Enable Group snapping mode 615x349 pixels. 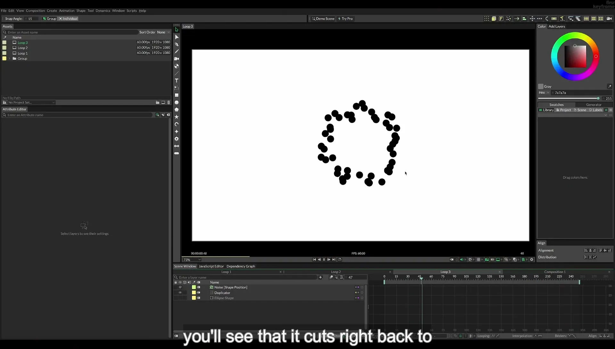[49, 19]
